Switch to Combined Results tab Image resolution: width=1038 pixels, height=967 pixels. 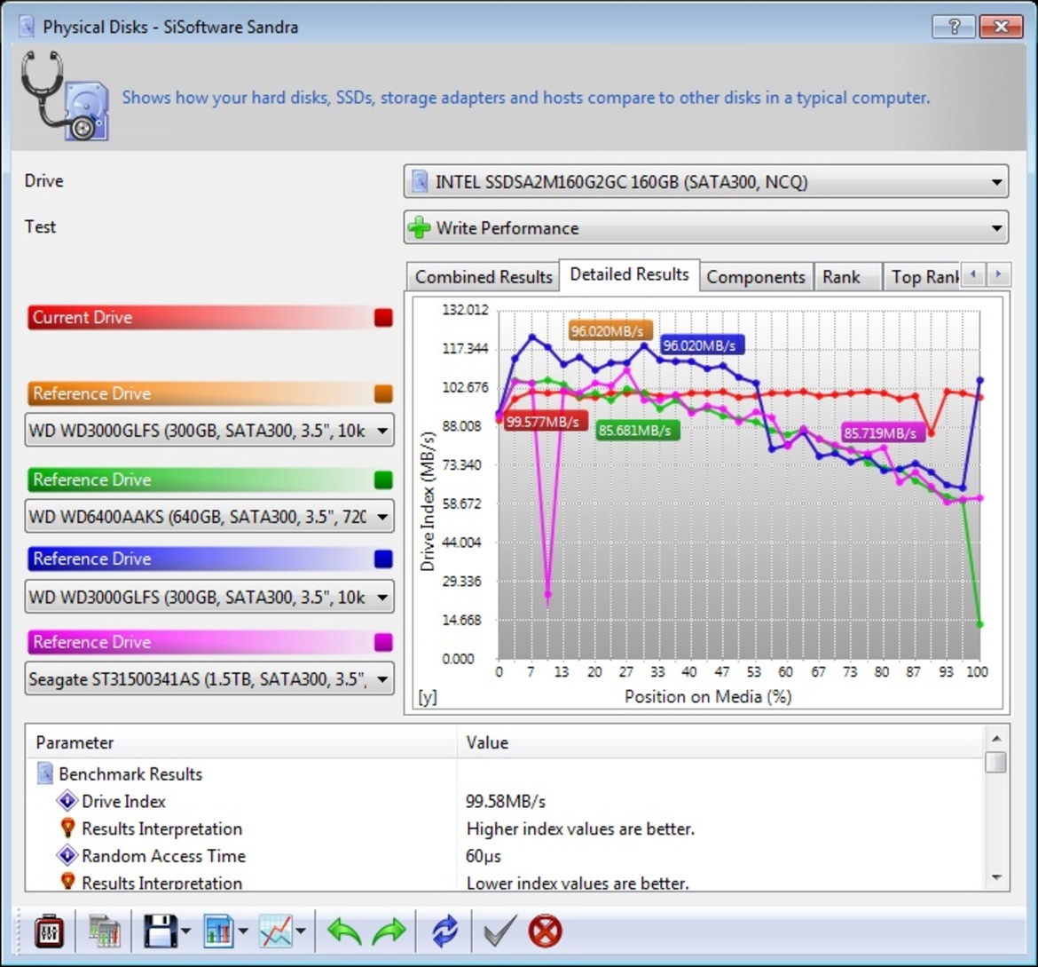coord(484,276)
